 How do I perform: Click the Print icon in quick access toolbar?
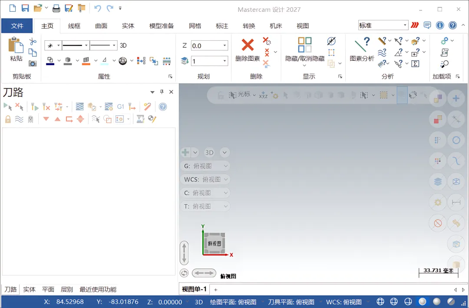[x=56, y=8]
